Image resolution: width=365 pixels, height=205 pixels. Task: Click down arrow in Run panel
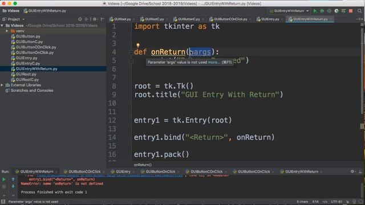click(13, 186)
